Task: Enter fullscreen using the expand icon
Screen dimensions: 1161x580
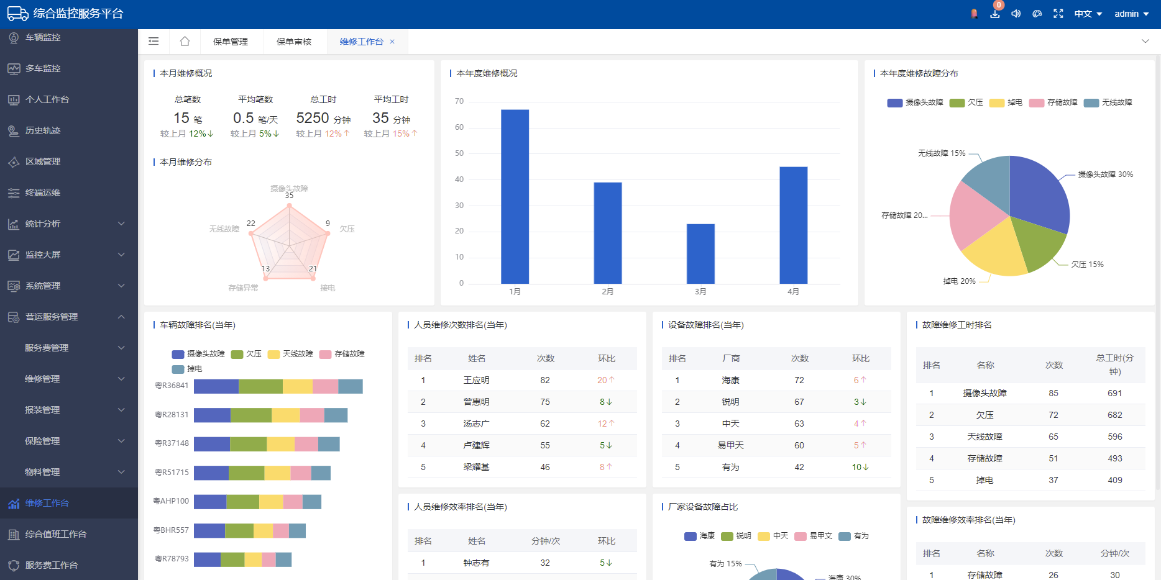Action: 1058,14
